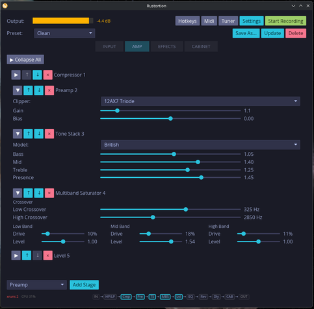Screen dimensions: 314x309
Task: Delete Multiband Saturator 4 stage
Action: 49,193
